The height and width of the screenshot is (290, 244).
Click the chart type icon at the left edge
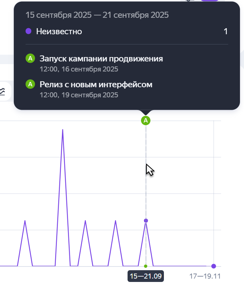3,91
